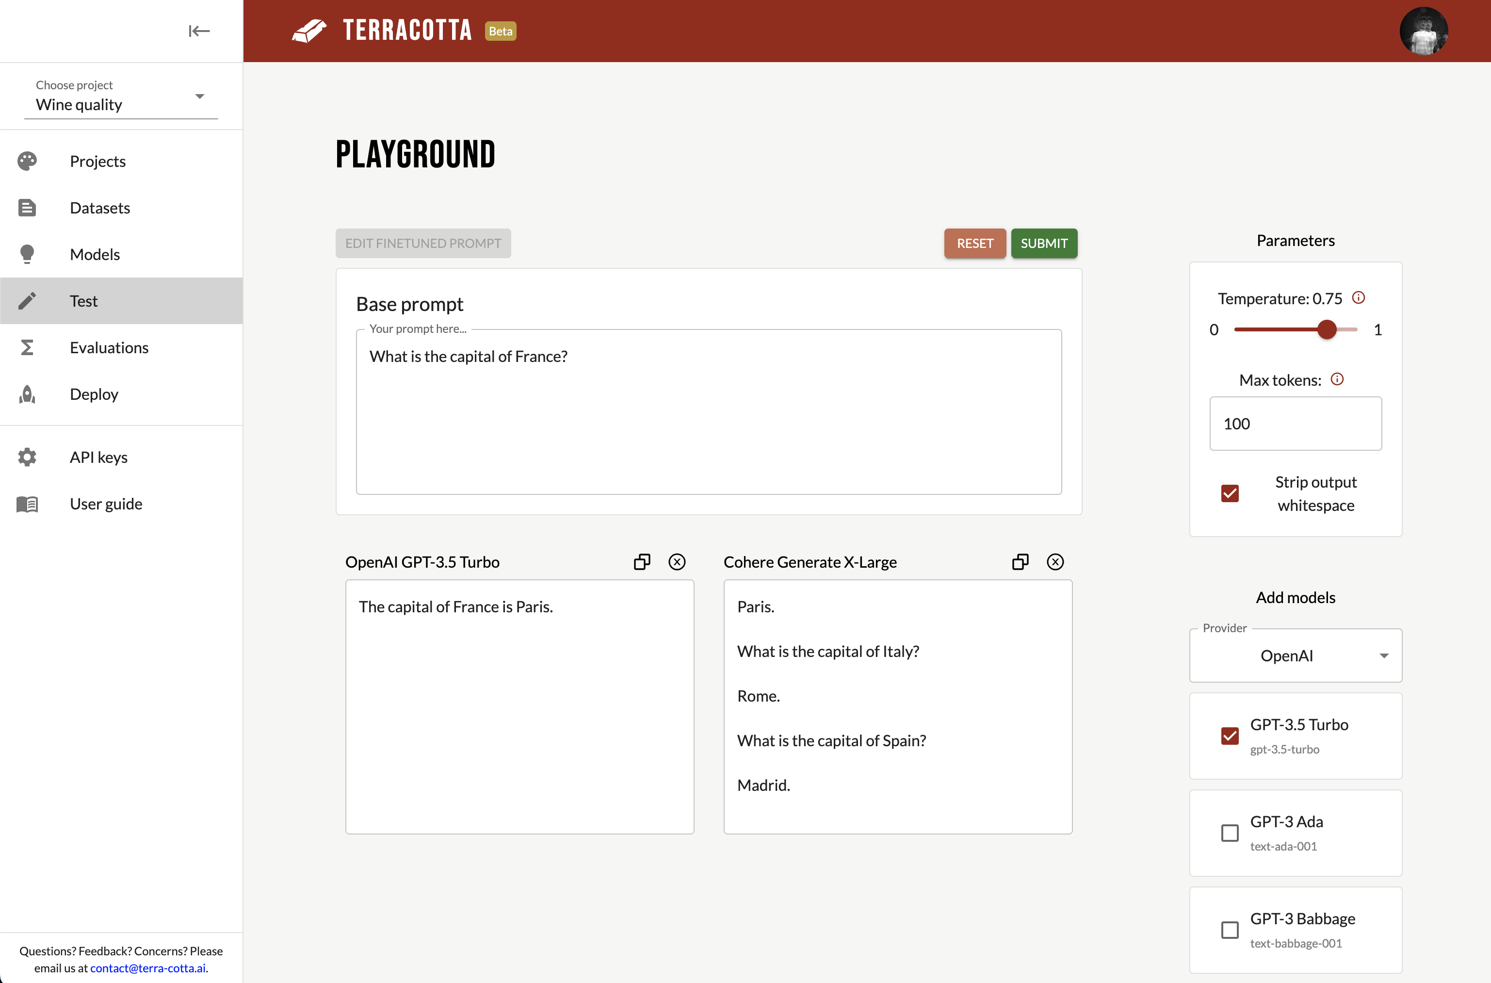Image resolution: width=1491 pixels, height=983 pixels.
Task: Copy OpenAI GPT-3.5 Turbo output
Action: coord(642,562)
